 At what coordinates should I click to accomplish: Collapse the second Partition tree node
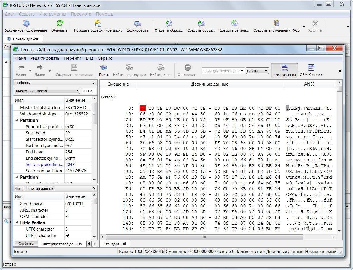(17, 177)
